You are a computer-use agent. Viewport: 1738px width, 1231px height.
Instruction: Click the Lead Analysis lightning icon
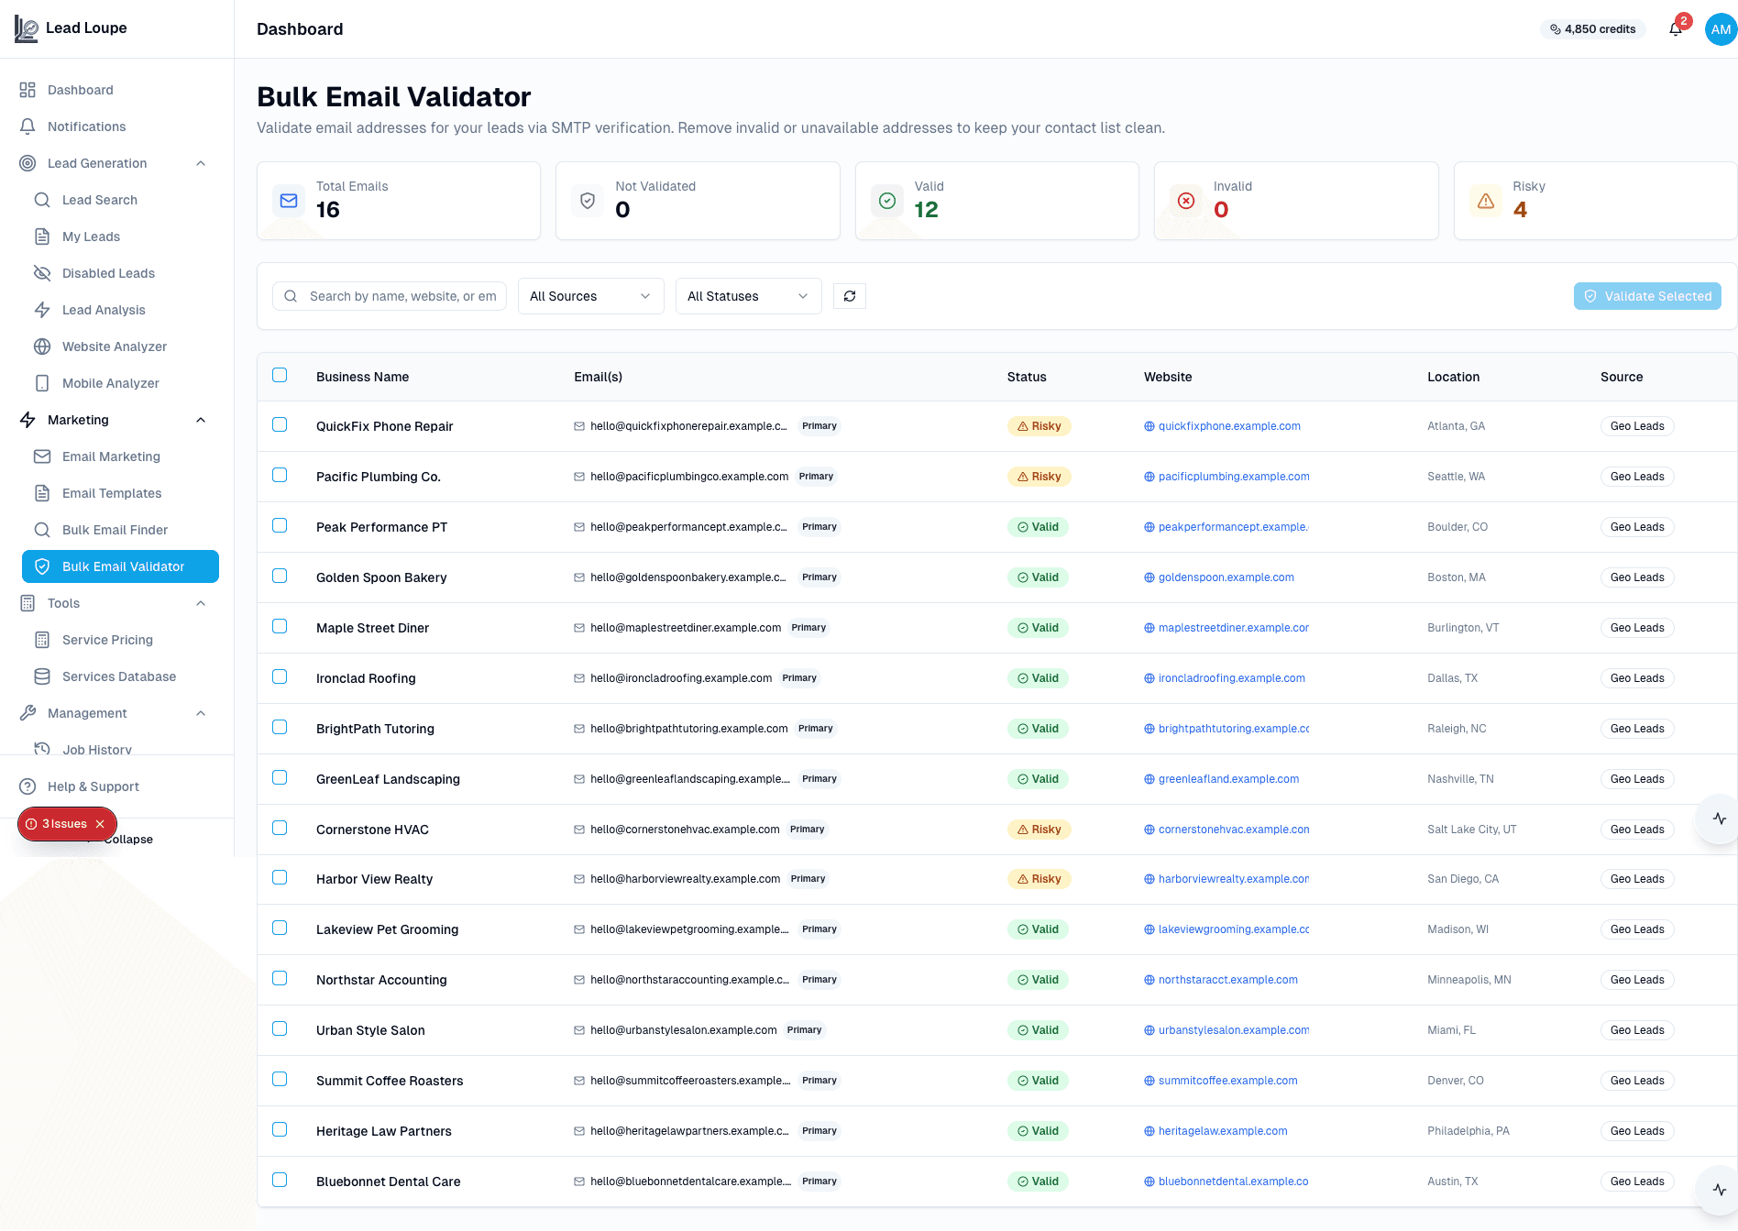tap(42, 310)
